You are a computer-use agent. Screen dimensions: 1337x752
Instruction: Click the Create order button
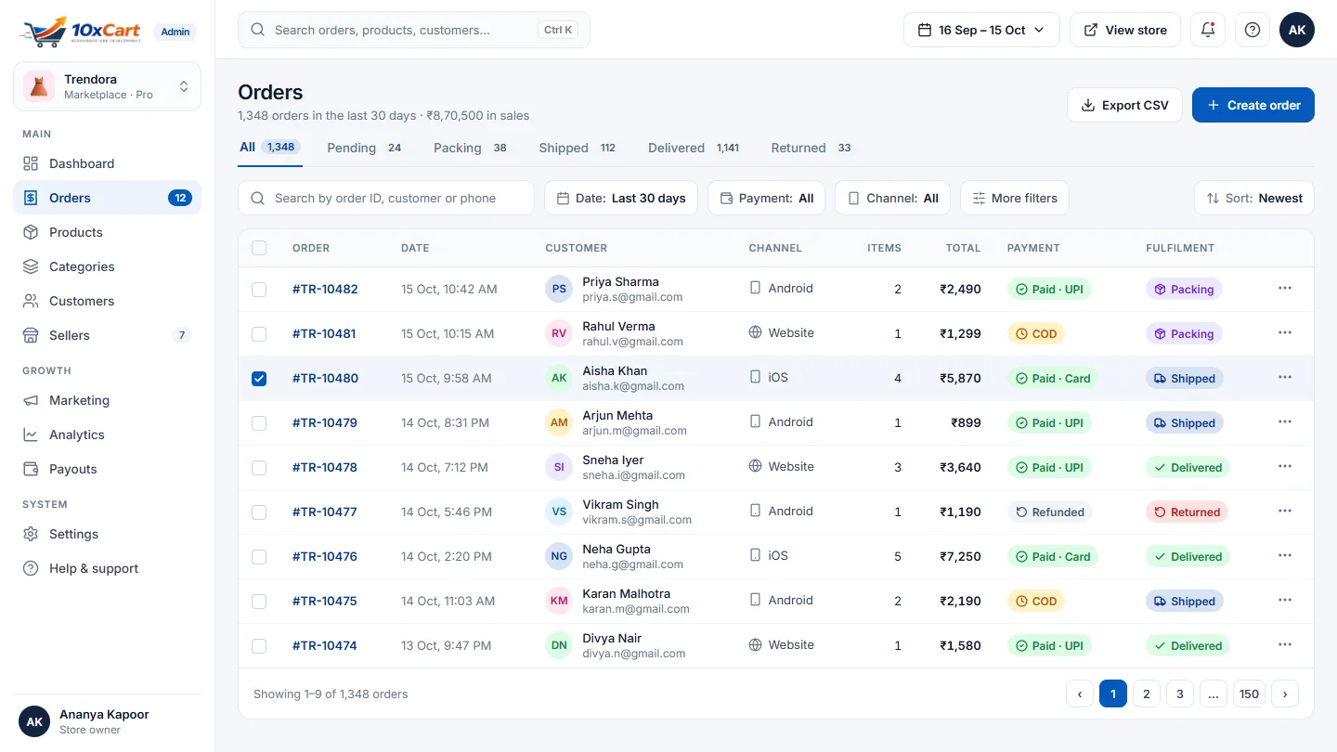pyautogui.click(x=1253, y=105)
